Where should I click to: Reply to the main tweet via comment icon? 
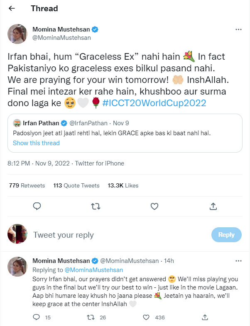tap(37, 206)
